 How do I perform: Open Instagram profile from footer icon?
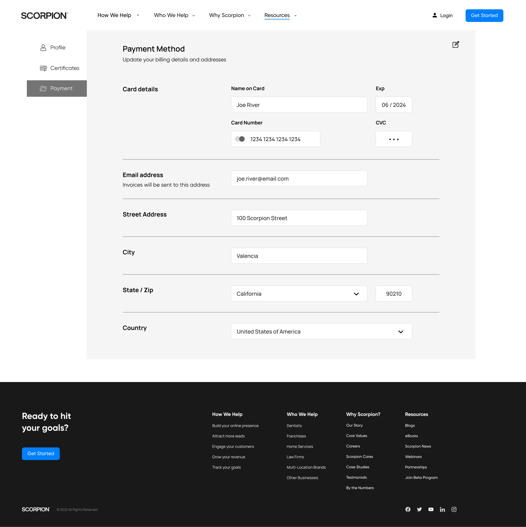click(x=454, y=509)
